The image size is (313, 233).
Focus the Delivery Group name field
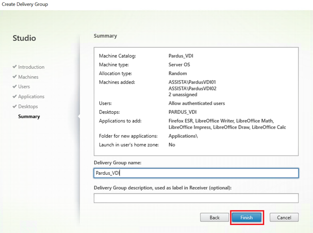(x=196, y=173)
